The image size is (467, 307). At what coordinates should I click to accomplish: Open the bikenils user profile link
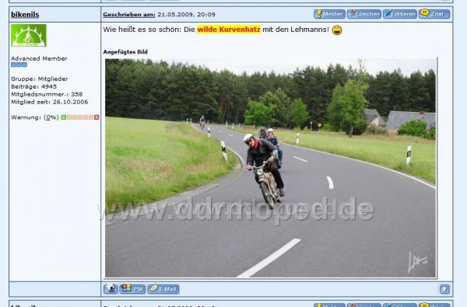(x=25, y=14)
